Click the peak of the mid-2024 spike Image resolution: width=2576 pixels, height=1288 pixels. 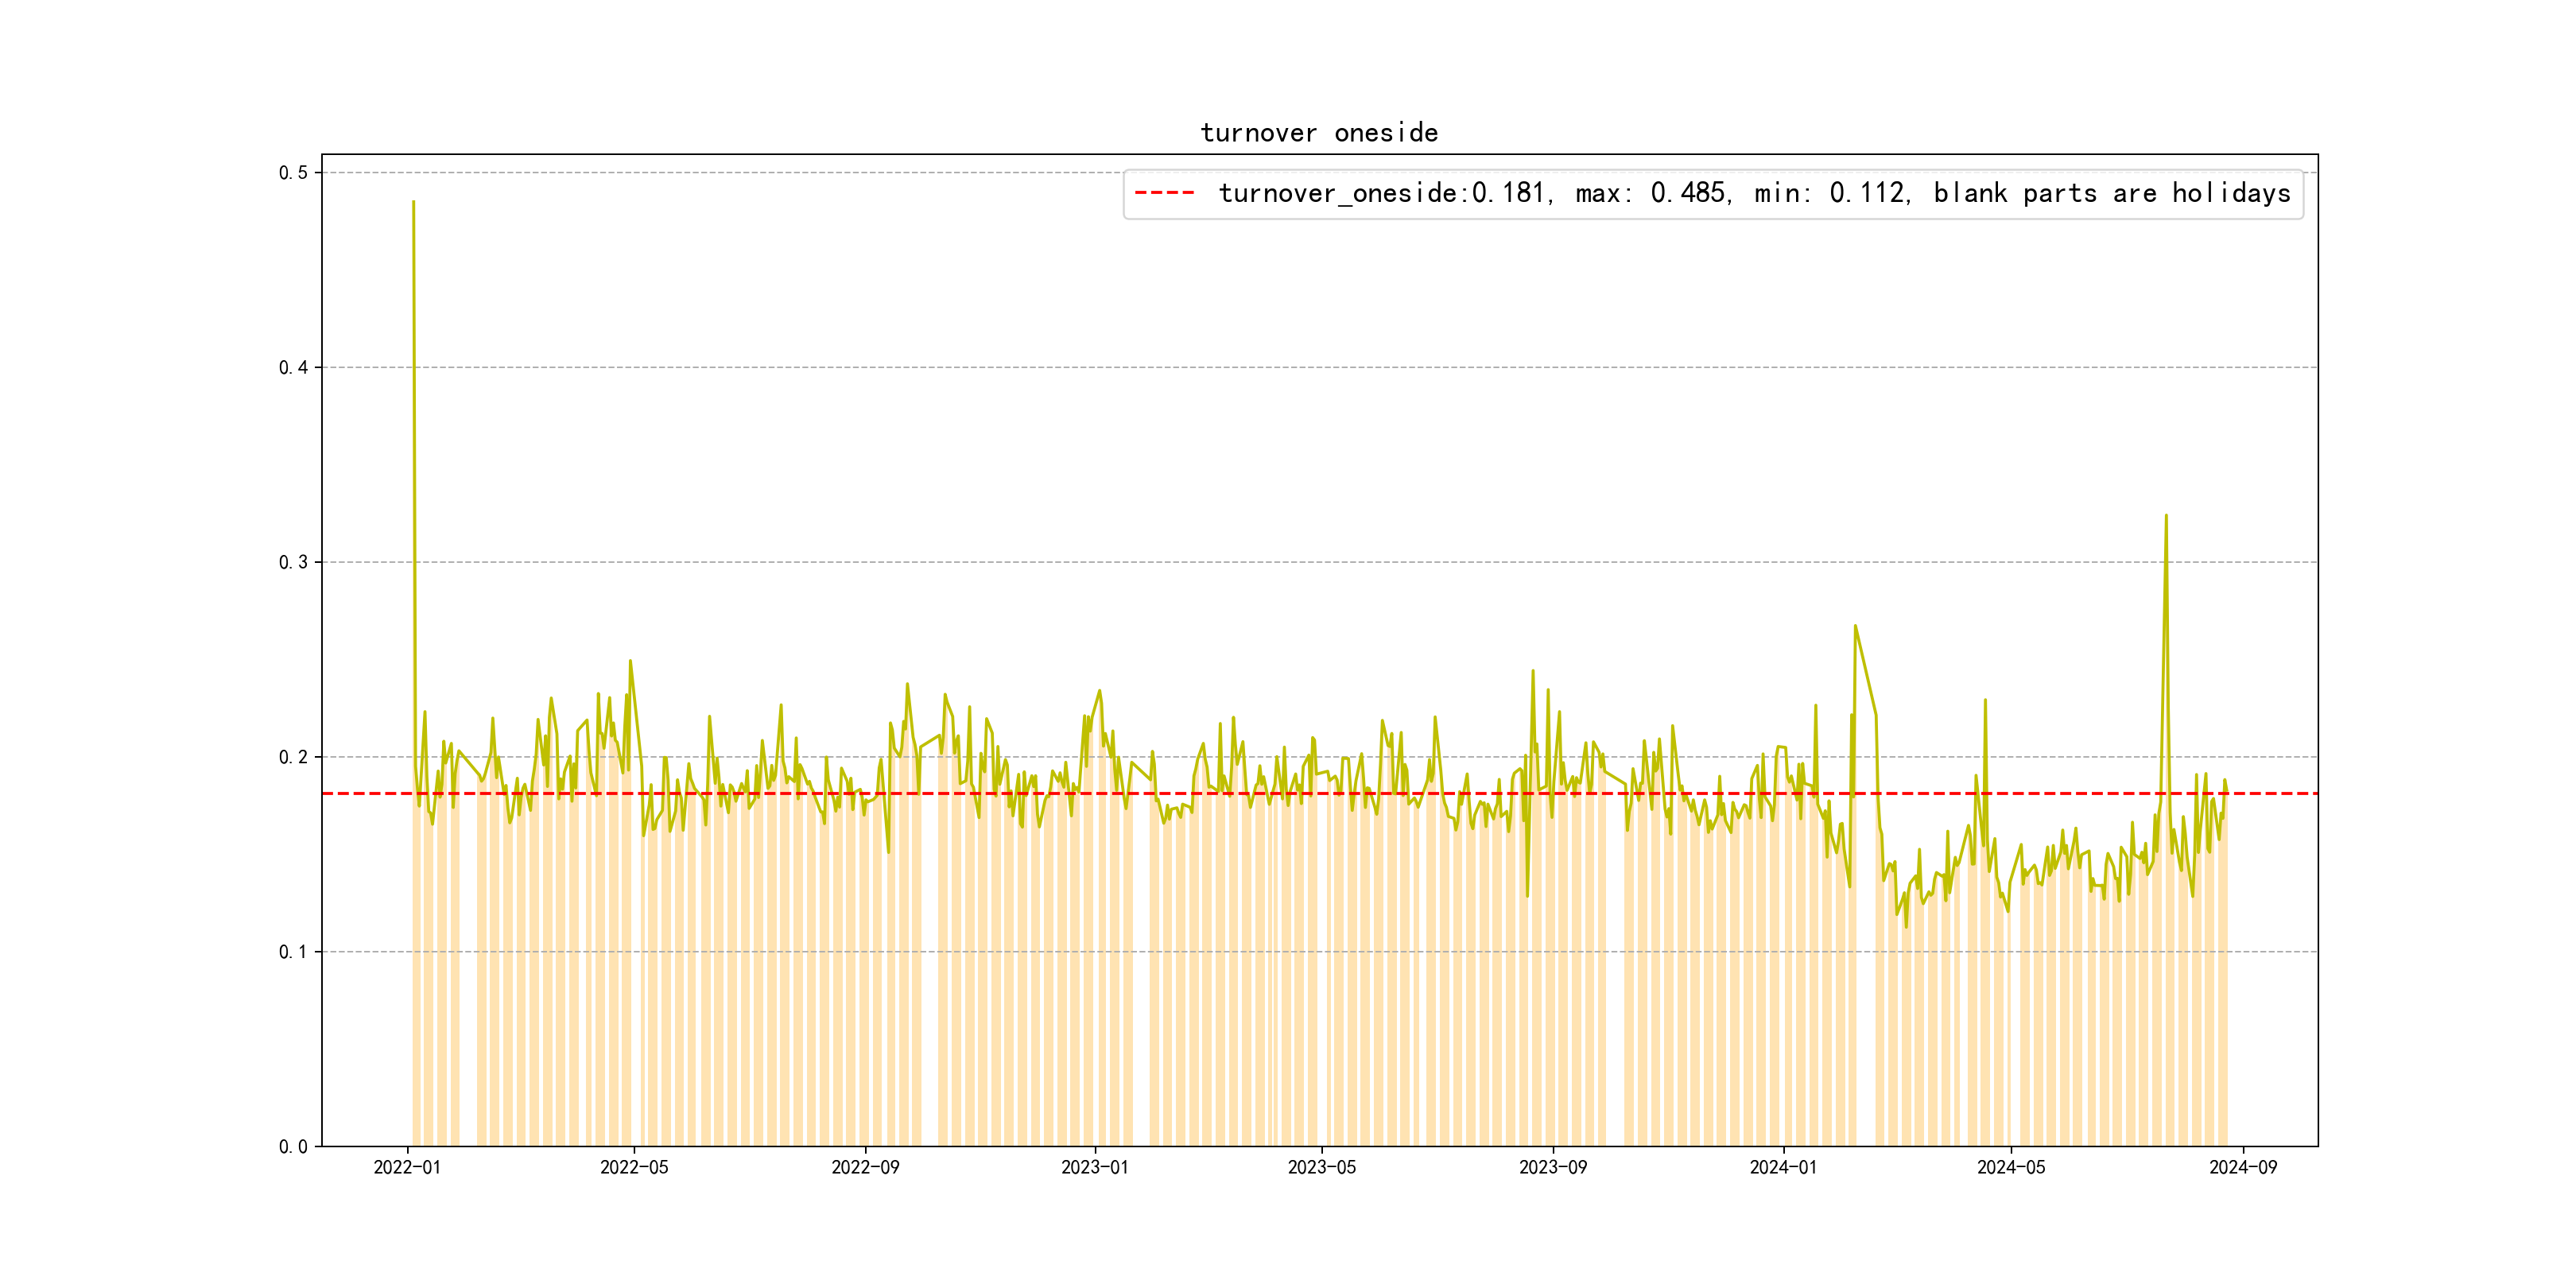[2166, 516]
